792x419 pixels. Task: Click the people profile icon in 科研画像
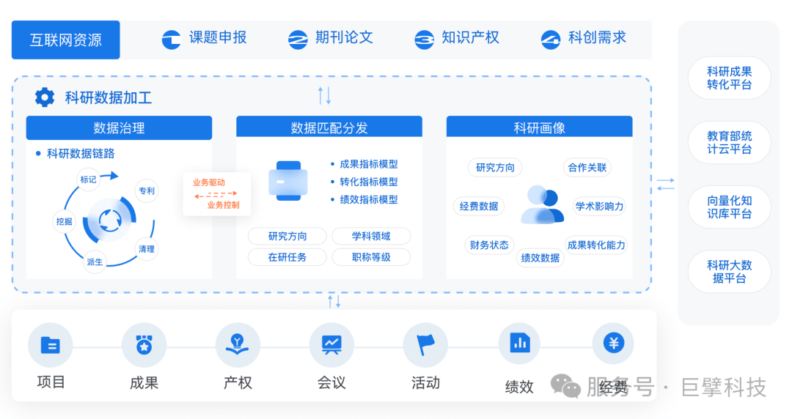[542, 205]
